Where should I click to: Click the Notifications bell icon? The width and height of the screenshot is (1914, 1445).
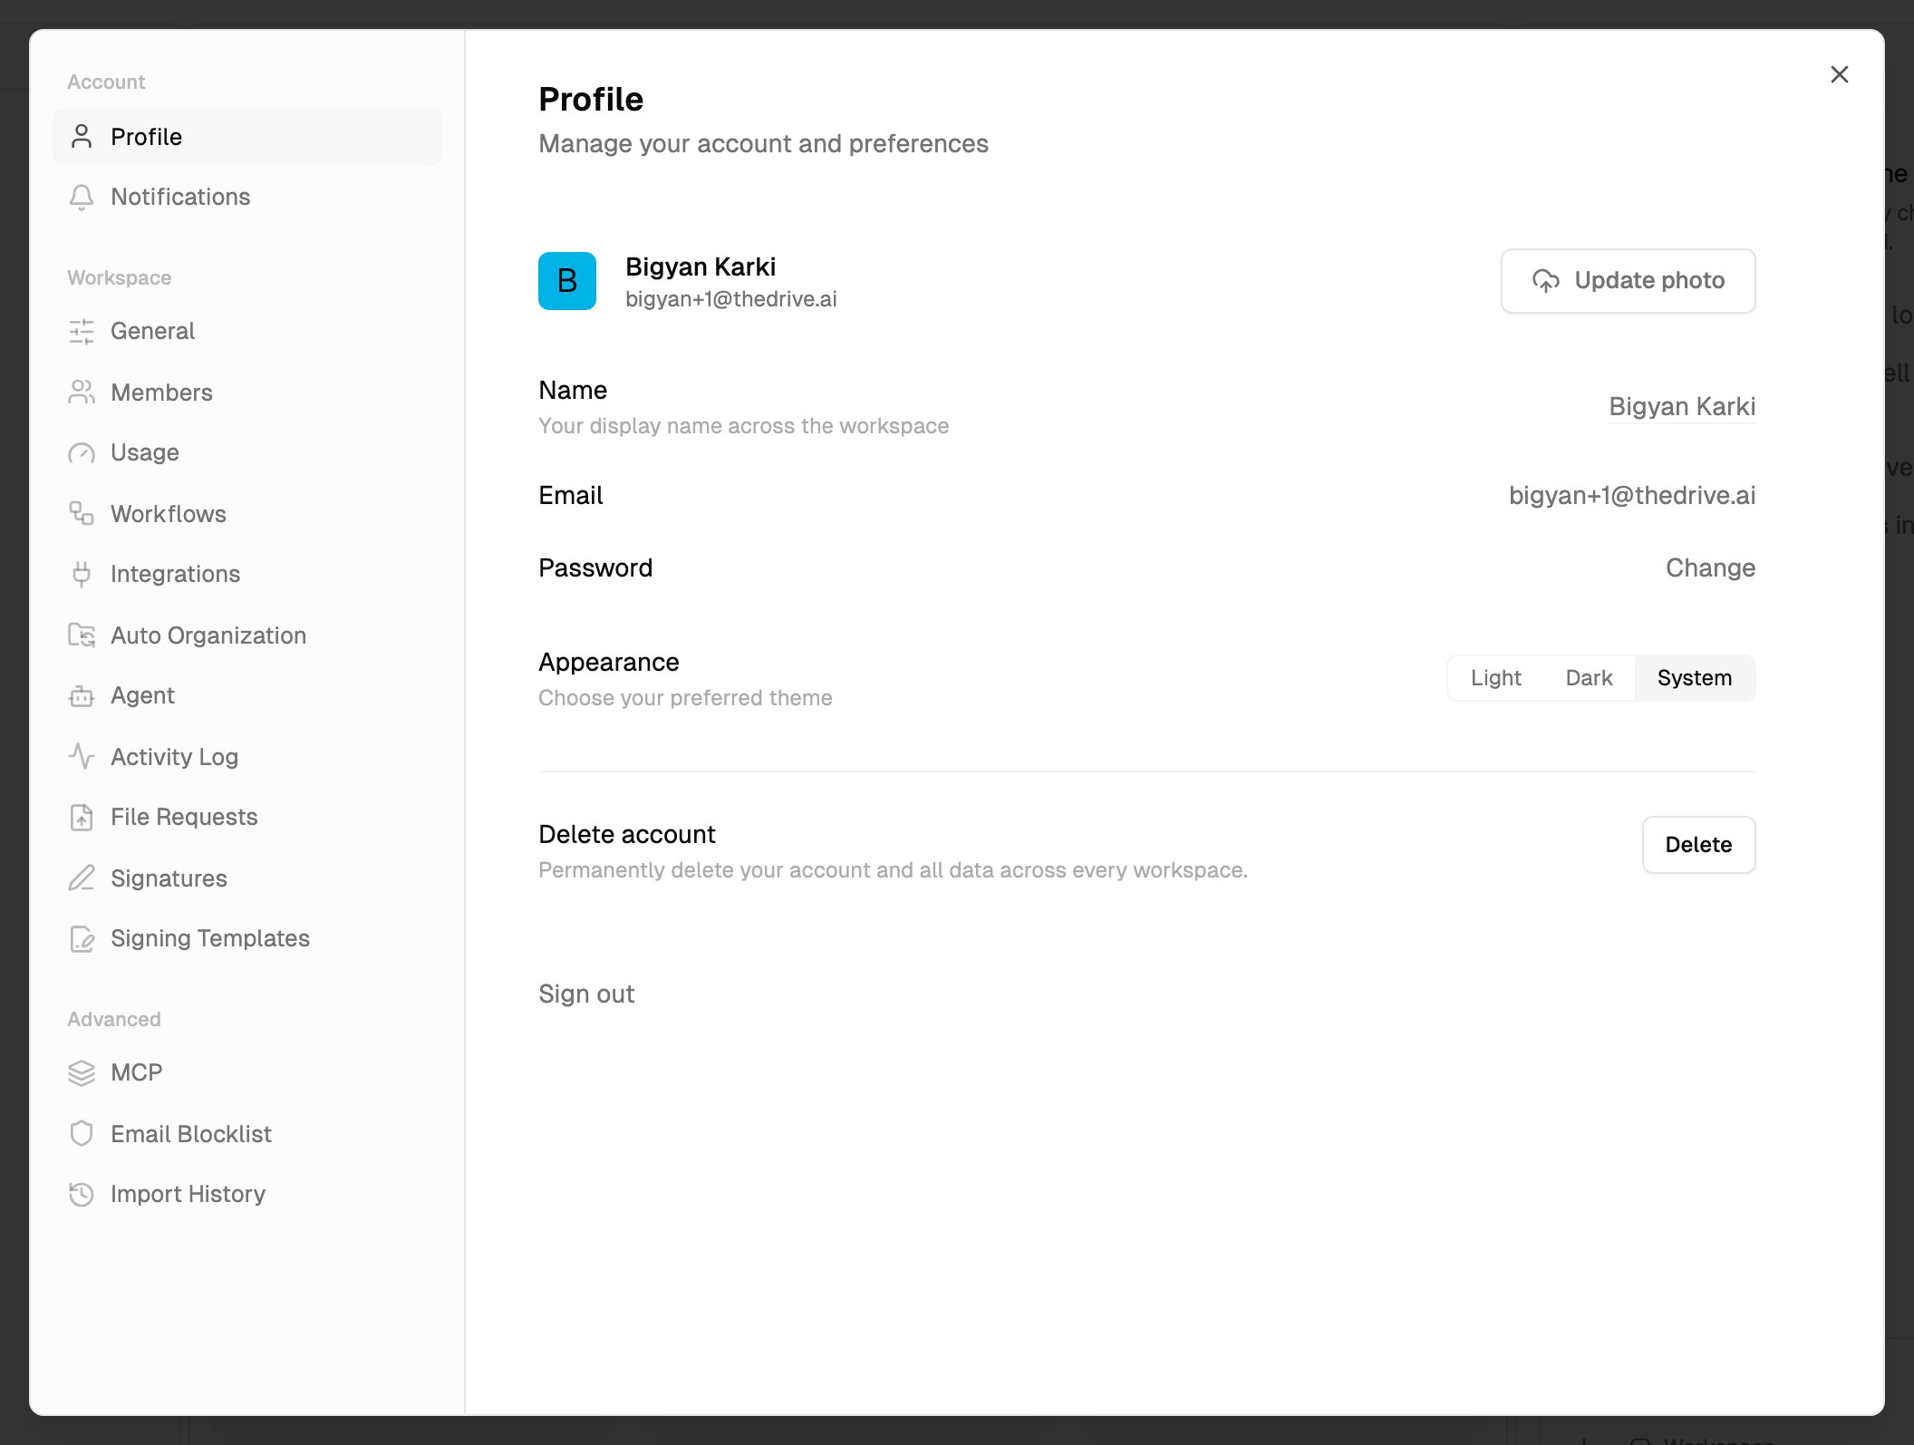tap(82, 197)
